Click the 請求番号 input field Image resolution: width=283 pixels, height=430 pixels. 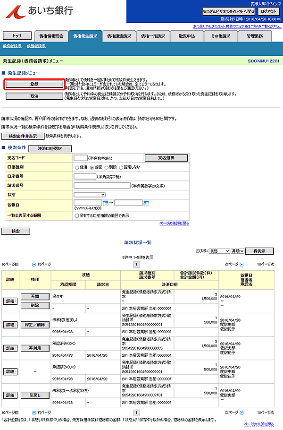pos(102,185)
